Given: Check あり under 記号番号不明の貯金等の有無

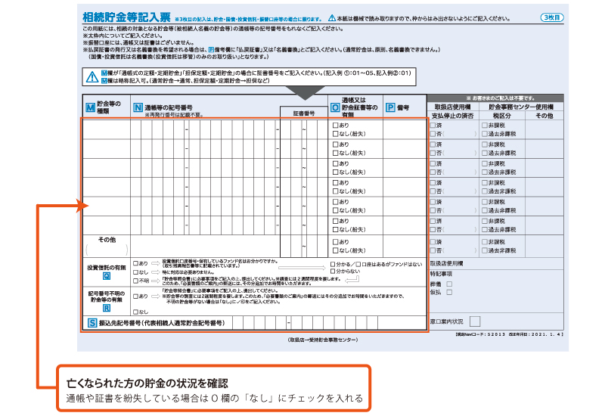Looking at the screenshot, I should [135, 296].
